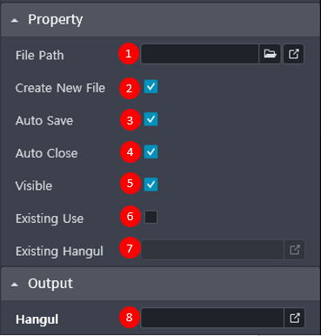This screenshot has width=321, height=336.
Task: Click into the Existing Hangul field
Action: point(212,250)
